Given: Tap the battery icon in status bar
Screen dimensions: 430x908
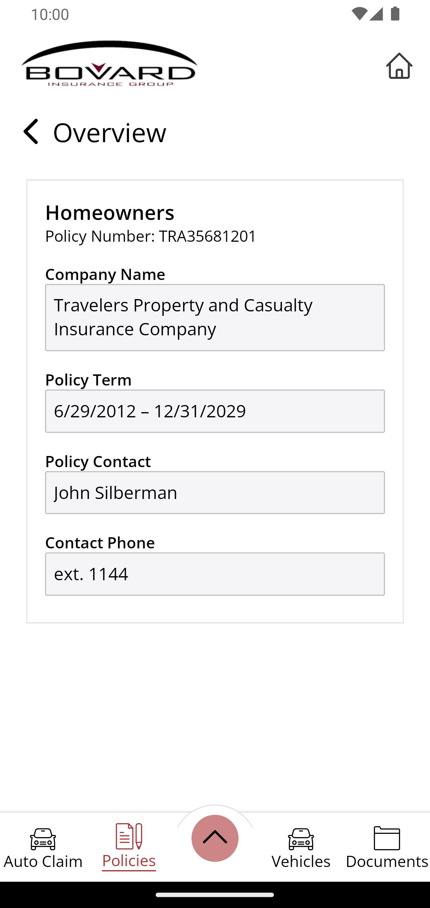Looking at the screenshot, I should (395, 14).
